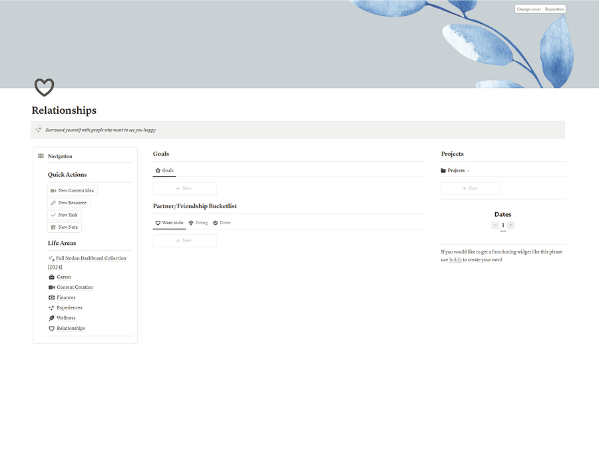599x457 pixels.
Task: Click the Surround yourself quote text
Action: (x=100, y=130)
